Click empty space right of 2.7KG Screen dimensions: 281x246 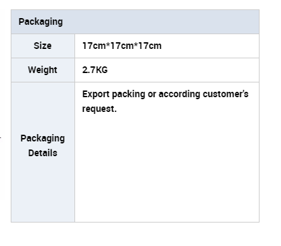coord(183,70)
